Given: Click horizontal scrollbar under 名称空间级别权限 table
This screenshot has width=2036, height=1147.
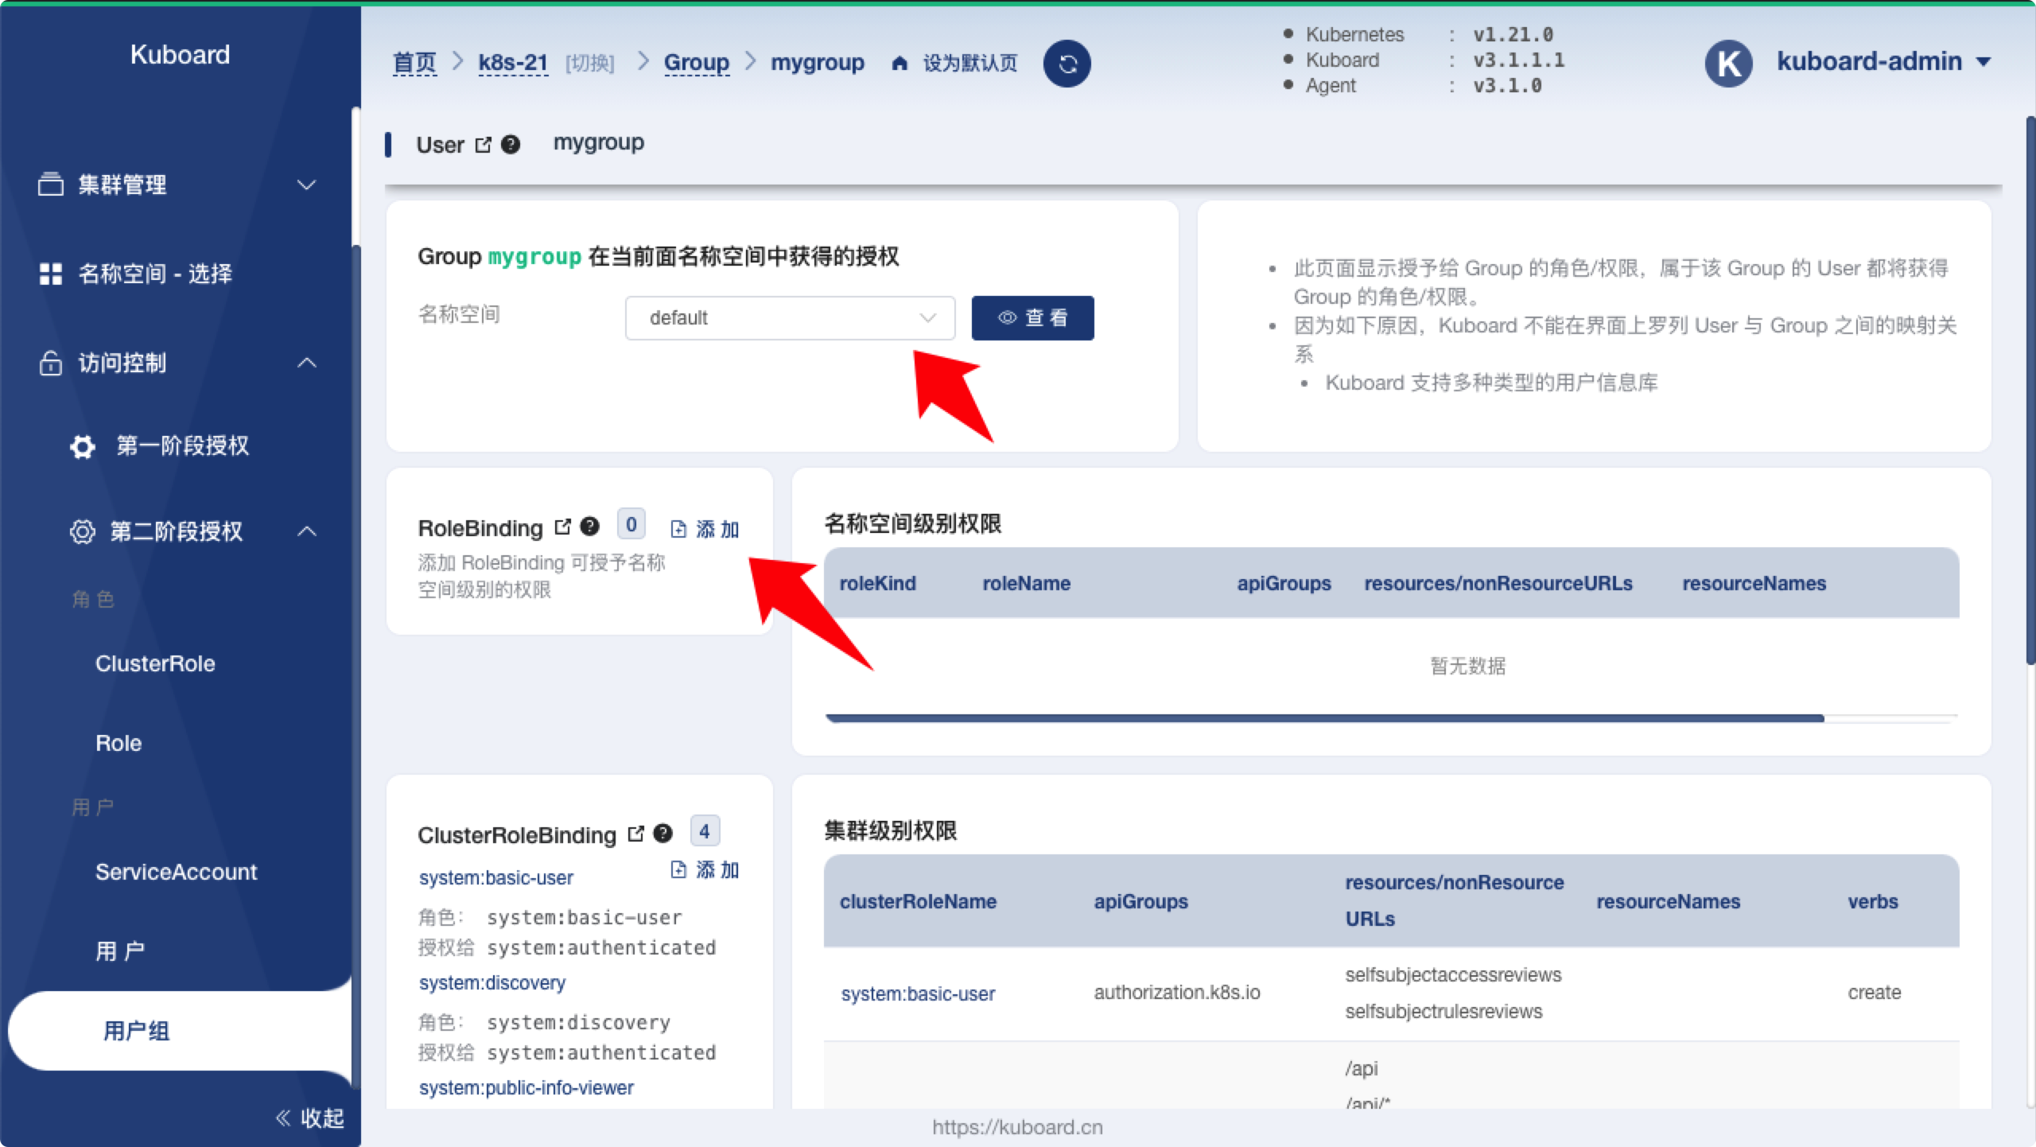Looking at the screenshot, I should pyautogui.click(x=1324, y=718).
